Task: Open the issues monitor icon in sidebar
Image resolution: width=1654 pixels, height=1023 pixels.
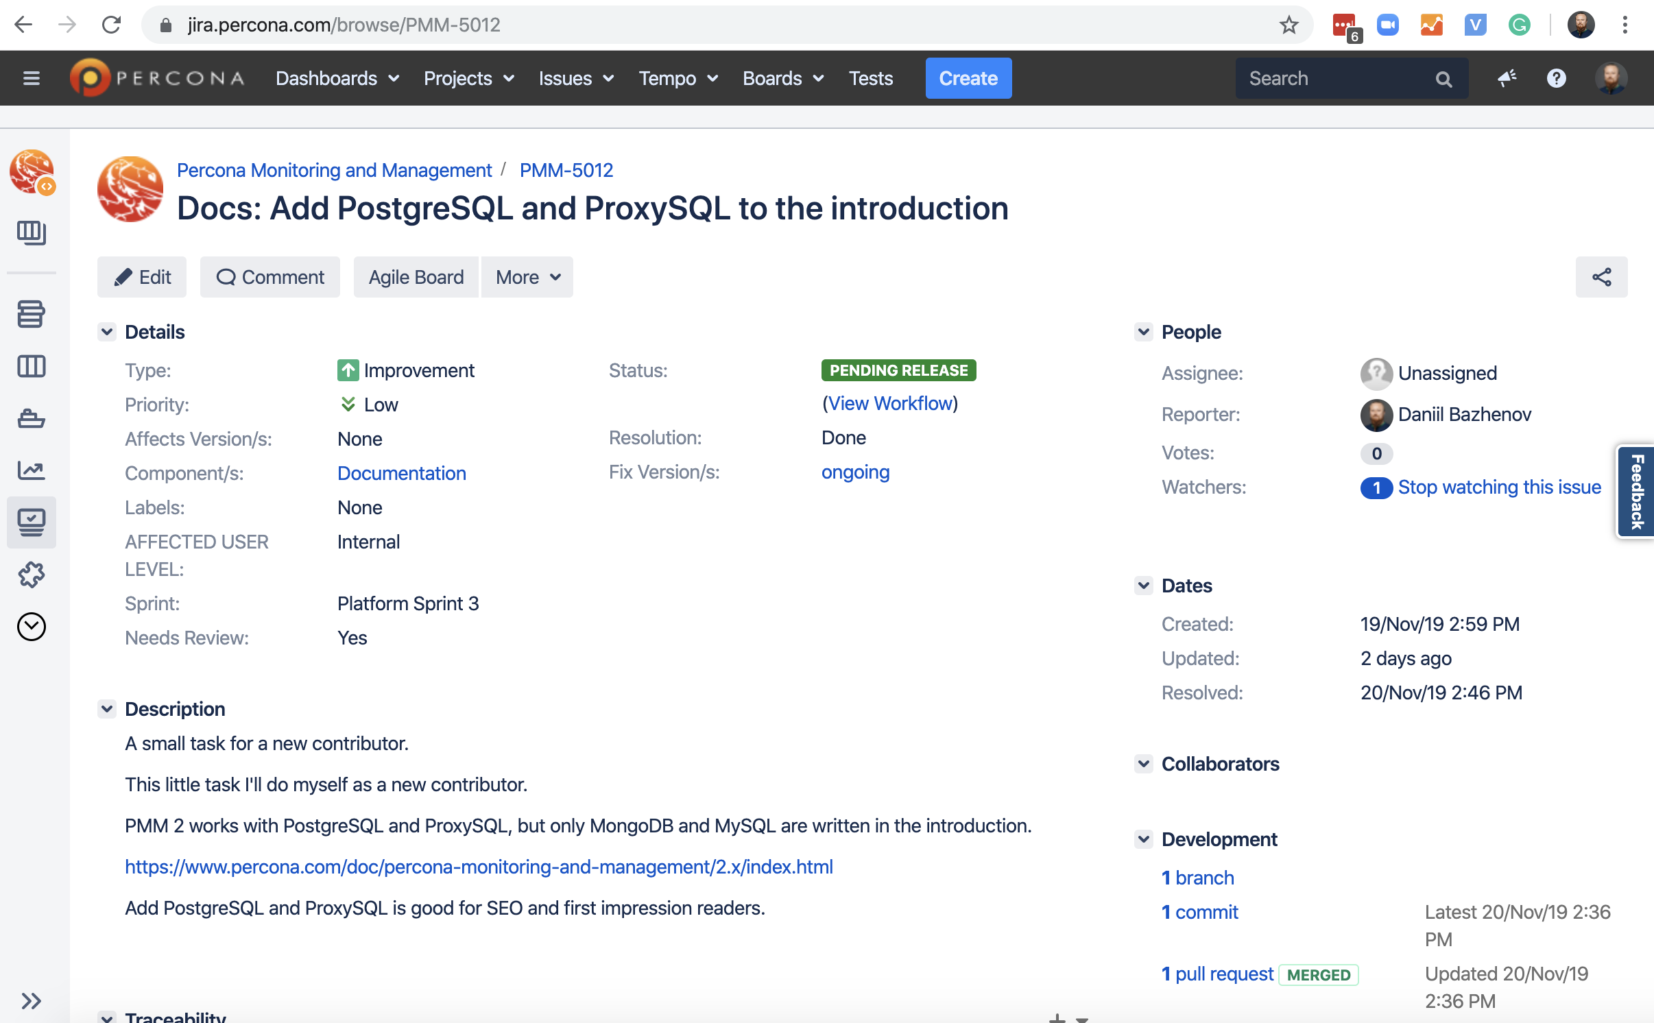Action: click(x=32, y=522)
